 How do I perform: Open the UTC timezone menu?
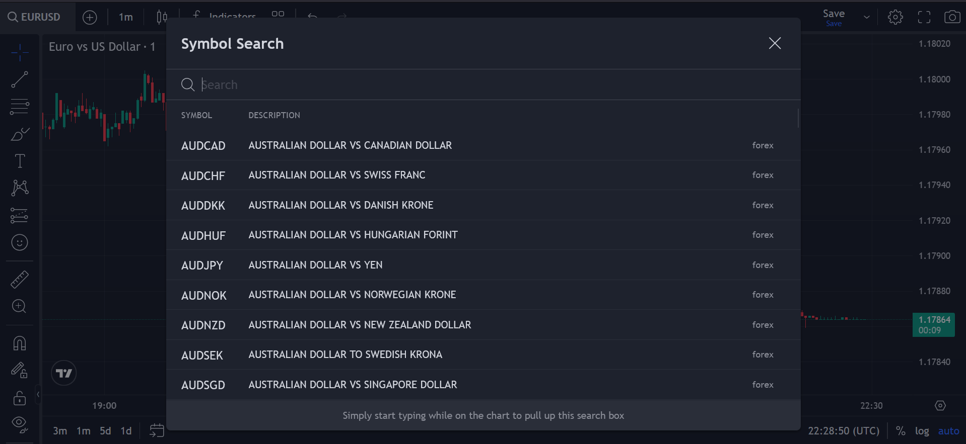(844, 431)
